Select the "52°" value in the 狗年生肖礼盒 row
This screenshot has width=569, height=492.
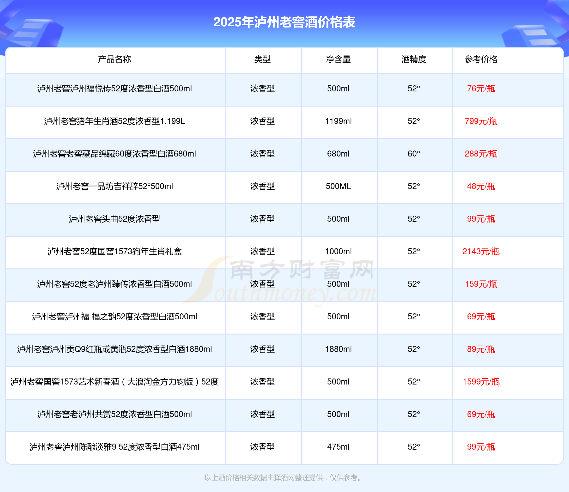pyautogui.click(x=414, y=251)
